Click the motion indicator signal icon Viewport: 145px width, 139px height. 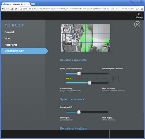[x=115, y=79]
